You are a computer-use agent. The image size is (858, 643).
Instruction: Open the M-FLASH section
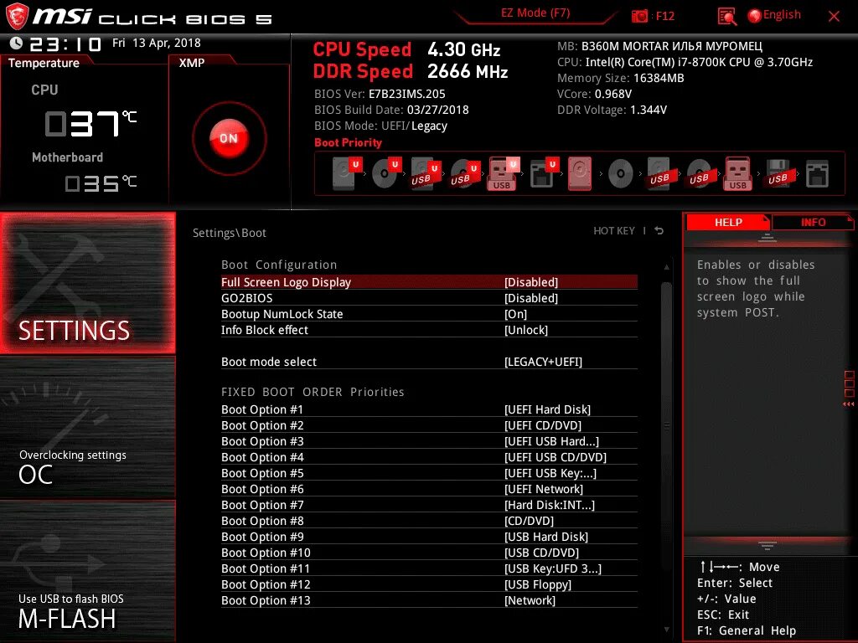point(87,571)
